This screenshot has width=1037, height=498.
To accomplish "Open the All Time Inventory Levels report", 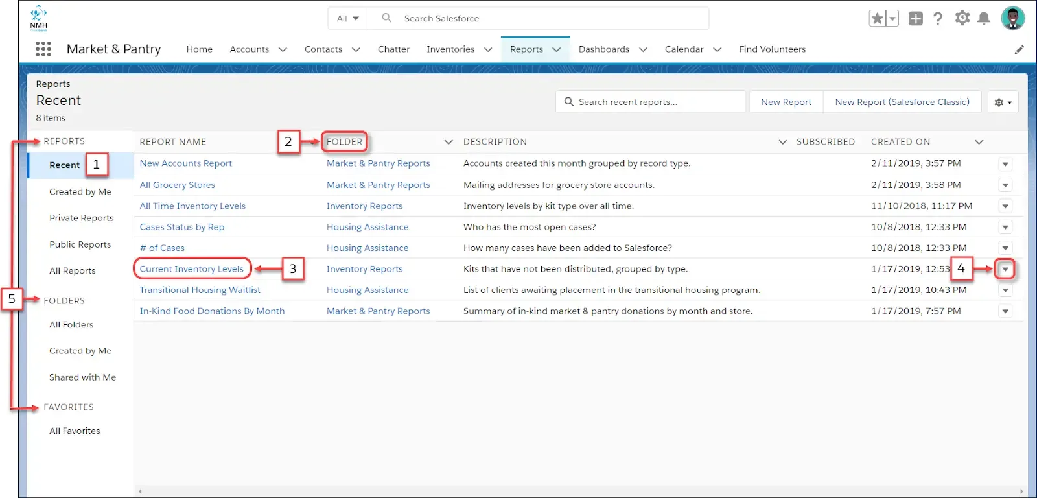I will coord(192,206).
